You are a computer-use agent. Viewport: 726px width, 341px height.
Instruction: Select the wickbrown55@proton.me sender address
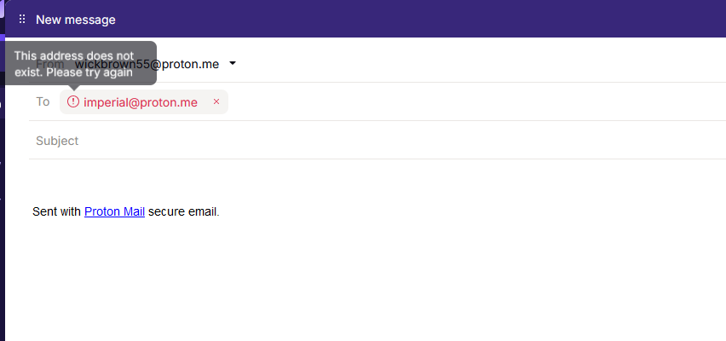coord(147,64)
